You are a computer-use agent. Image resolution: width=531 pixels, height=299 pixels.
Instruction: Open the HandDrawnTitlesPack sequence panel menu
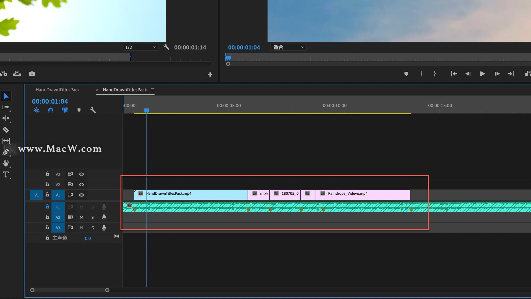click(x=153, y=90)
